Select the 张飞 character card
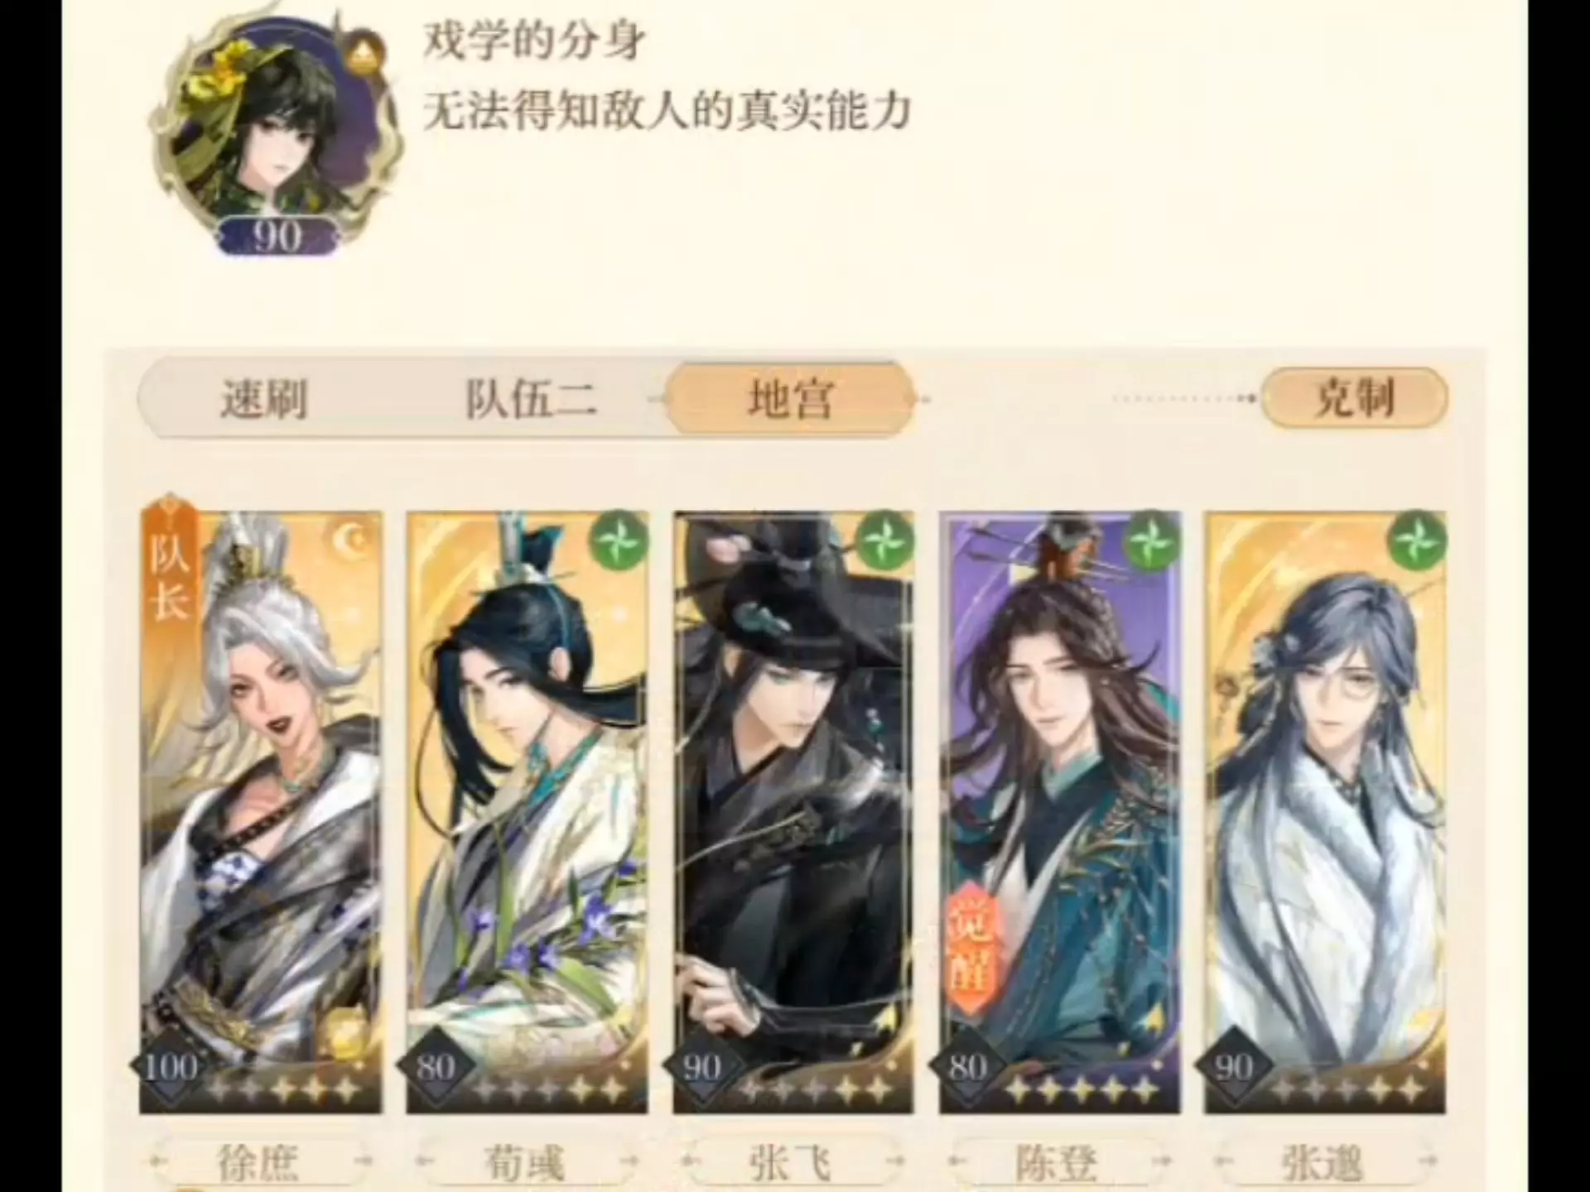1590x1192 pixels. [x=793, y=812]
